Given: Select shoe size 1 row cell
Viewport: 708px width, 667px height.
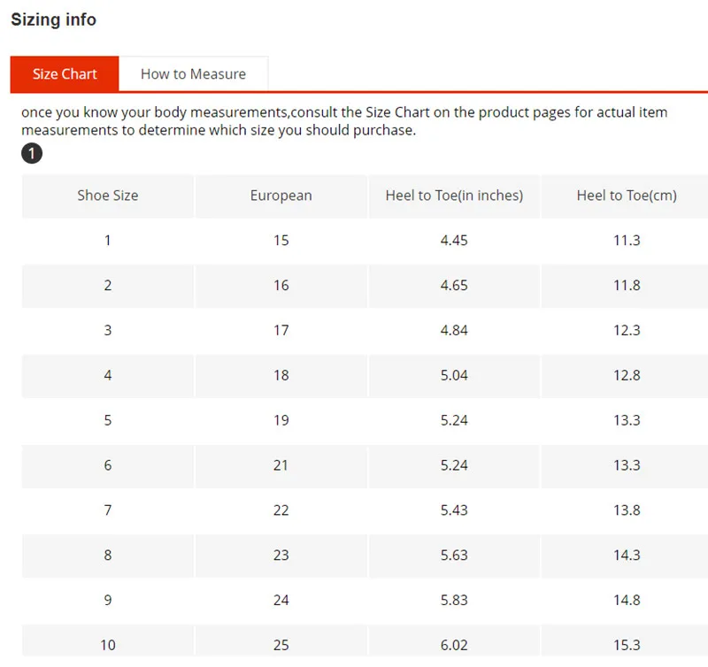Looking at the screenshot, I should pyautogui.click(x=108, y=241).
